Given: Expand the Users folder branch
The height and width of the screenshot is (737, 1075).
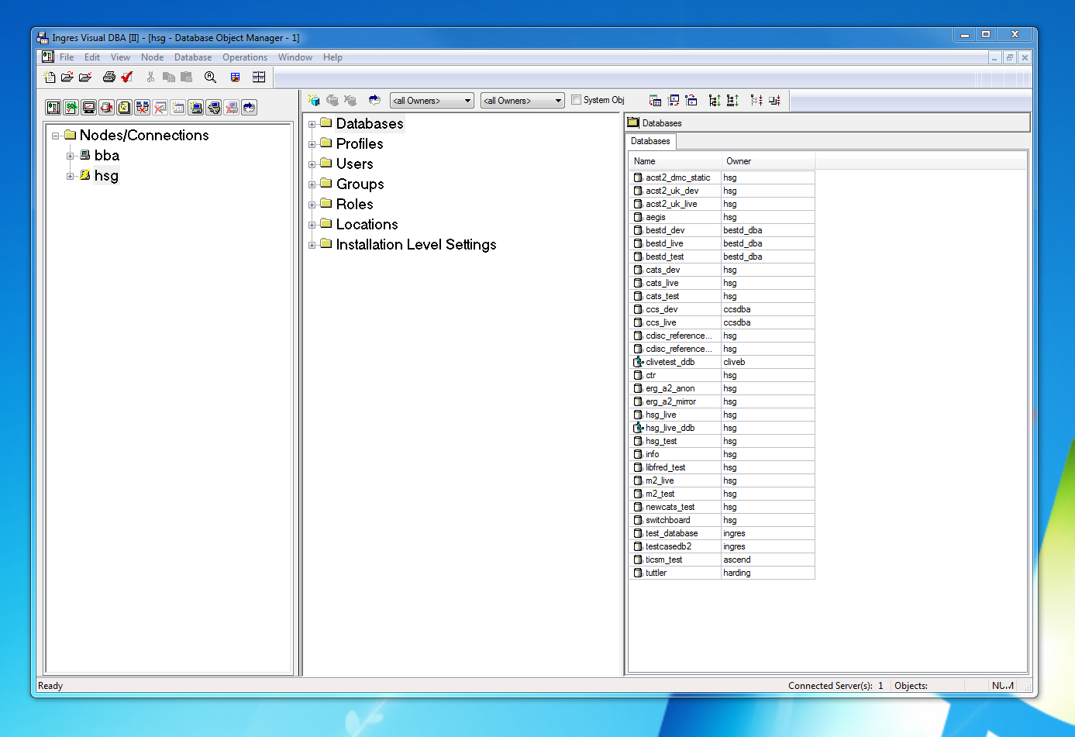Looking at the screenshot, I should pyautogui.click(x=312, y=164).
